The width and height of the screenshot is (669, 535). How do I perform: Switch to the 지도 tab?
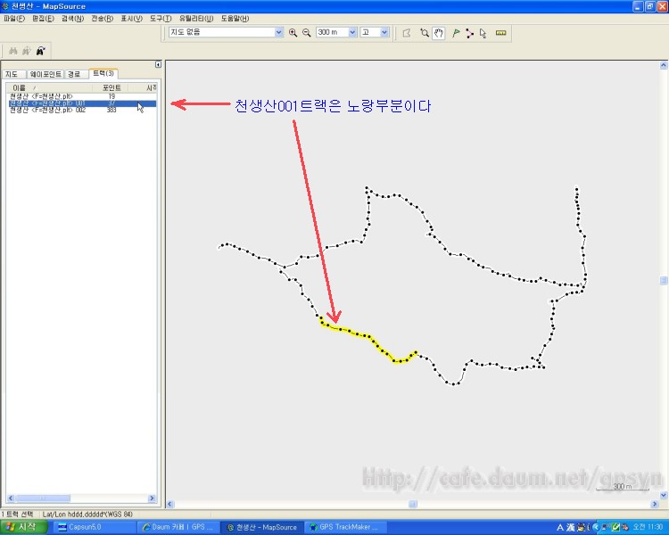[x=12, y=74]
